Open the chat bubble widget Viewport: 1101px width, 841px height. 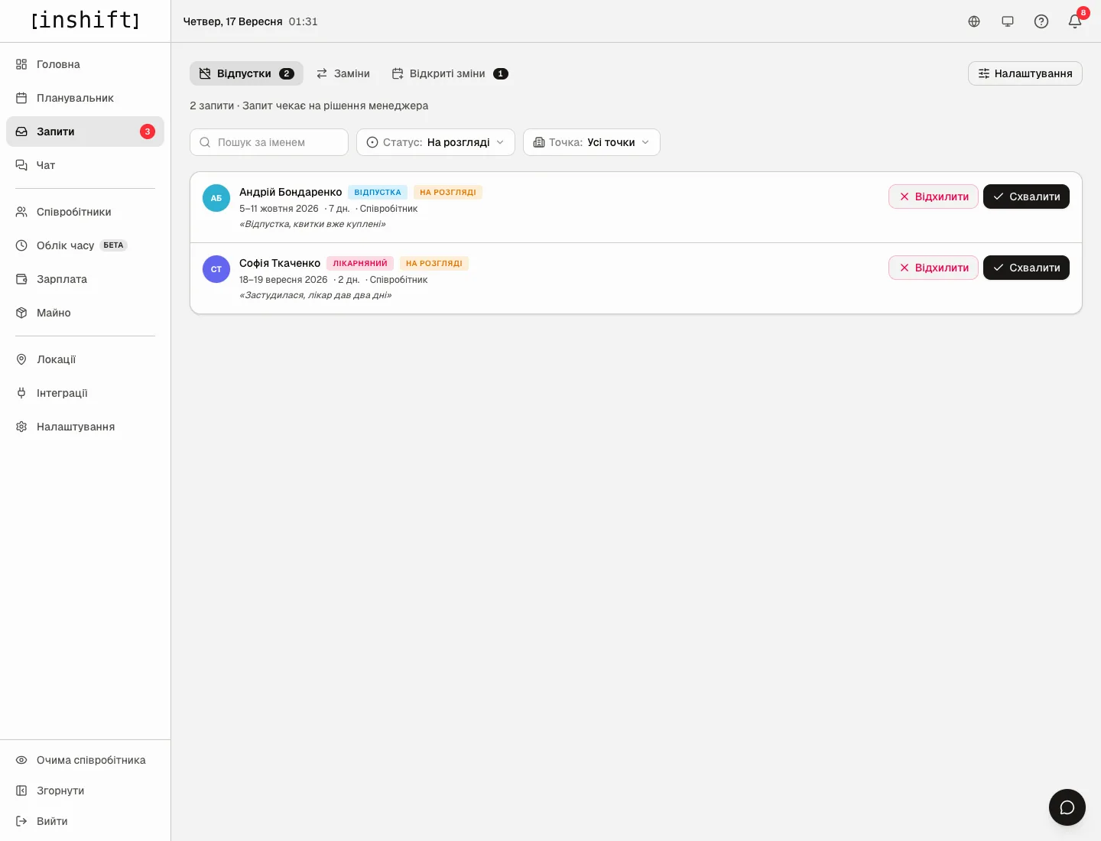(1067, 807)
